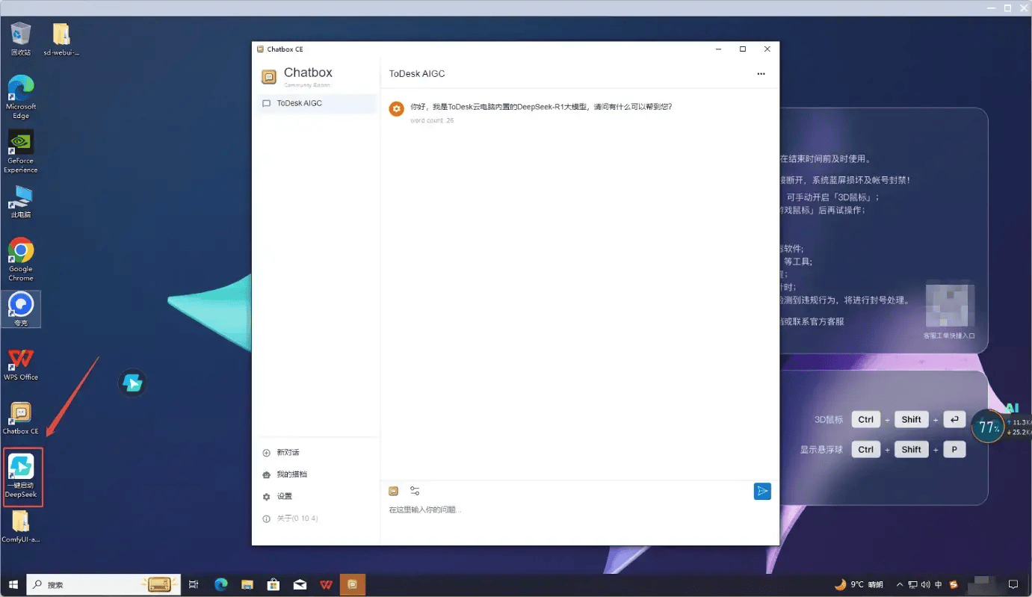Image resolution: width=1032 pixels, height=597 pixels.
Task: Open WPS Office desktop shortcut
Action: click(21, 365)
